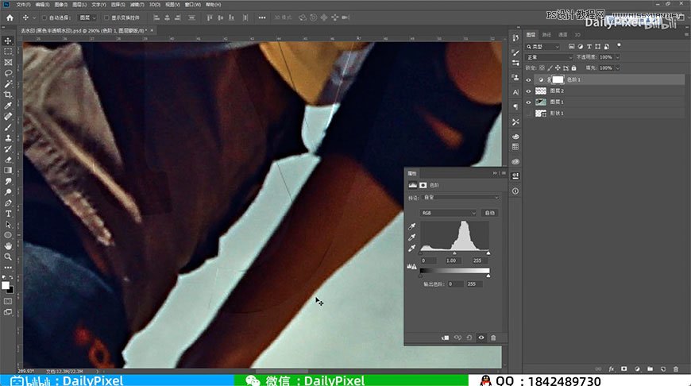Image resolution: width=691 pixels, height=386 pixels.
Task: Select the 图层 2 layer name
Action: click(557, 91)
